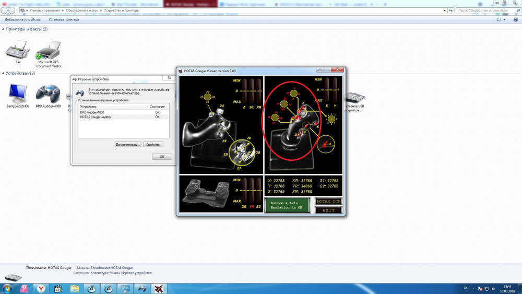Click the game controllers taskbar icon
The width and height of the screenshot is (522, 294).
point(141,288)
